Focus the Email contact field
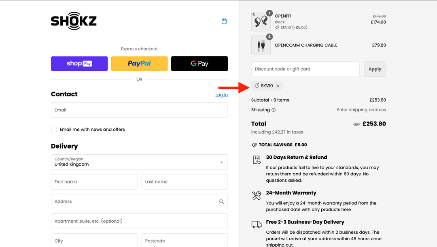This screenshot has height=247, width=437. [x=139, y=110]
